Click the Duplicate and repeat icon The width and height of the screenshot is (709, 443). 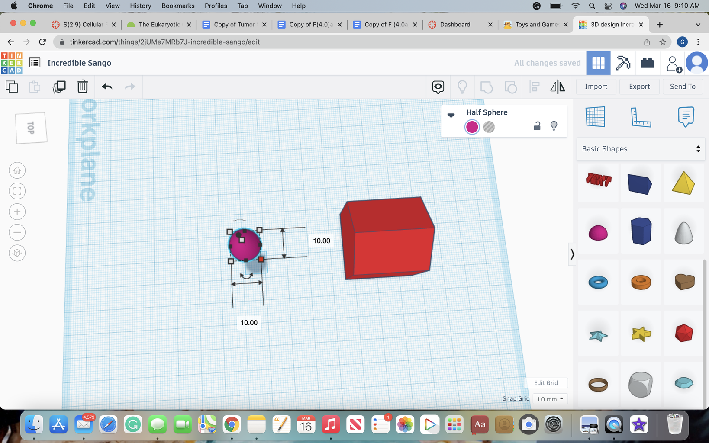59,87
